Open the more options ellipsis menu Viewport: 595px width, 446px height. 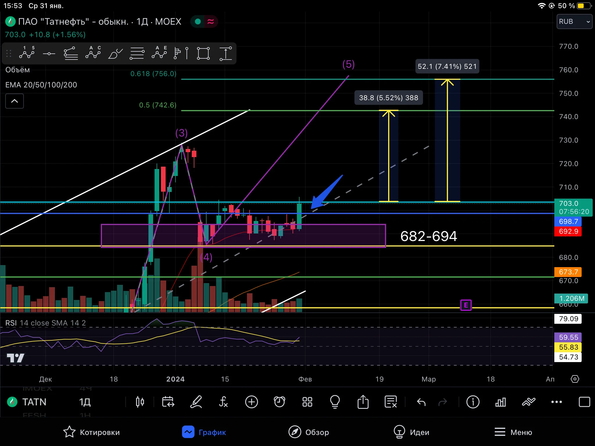tap(556, 402)
